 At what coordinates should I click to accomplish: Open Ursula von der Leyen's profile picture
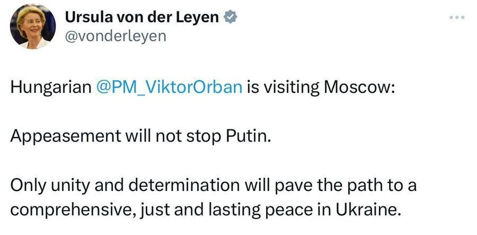pyautogui.click(x=33, y=27)
